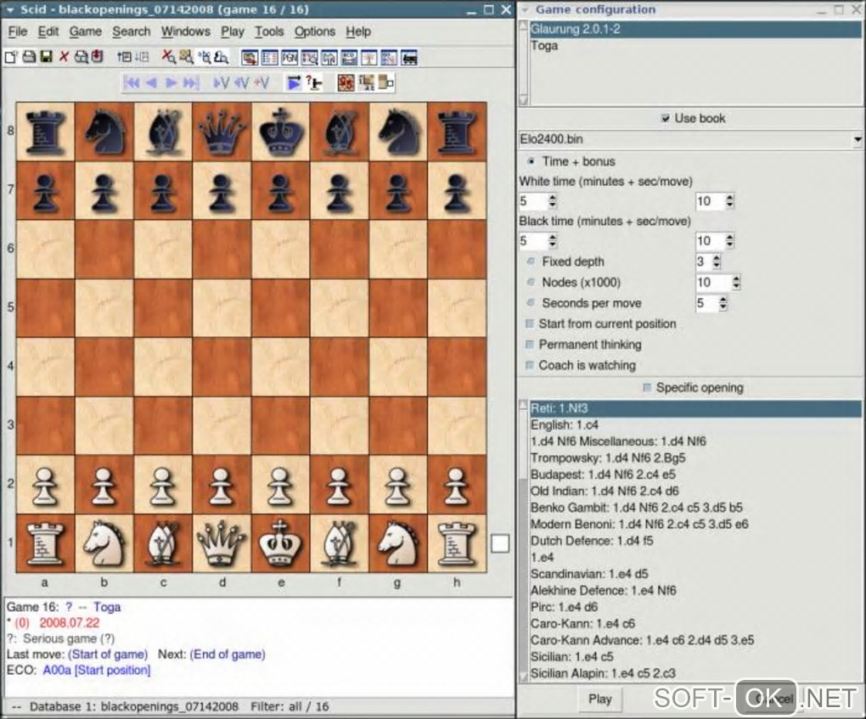Enable the Specific opening checkbox
Image resolution: width=866 pixels, height=719 pixels.
pyautogui.click(x=647, y=388)
